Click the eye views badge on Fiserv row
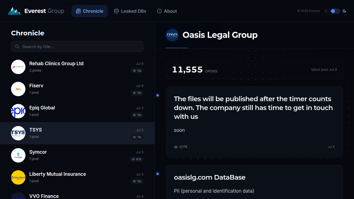The width and height of the screenshot is (354, 199). [x=137, y=93]
